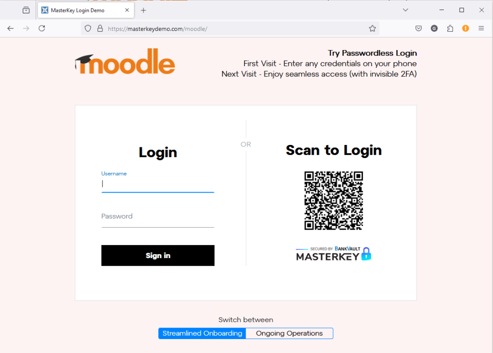Open the extensions puzzle icon
Viewport: 493px width, 353px height.
pyautogui.click(x=450, y=28)
